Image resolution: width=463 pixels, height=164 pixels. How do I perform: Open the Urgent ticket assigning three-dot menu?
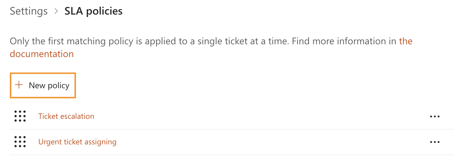[x=435, y=142]
